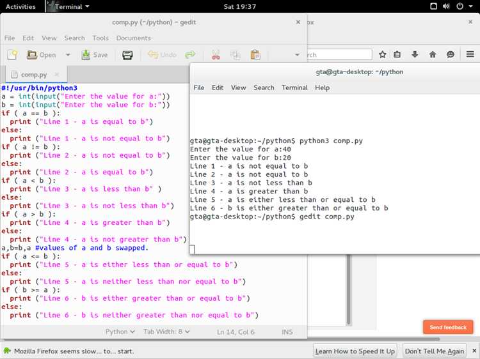Click the Redo arrow icon

[x=190, y=55]
